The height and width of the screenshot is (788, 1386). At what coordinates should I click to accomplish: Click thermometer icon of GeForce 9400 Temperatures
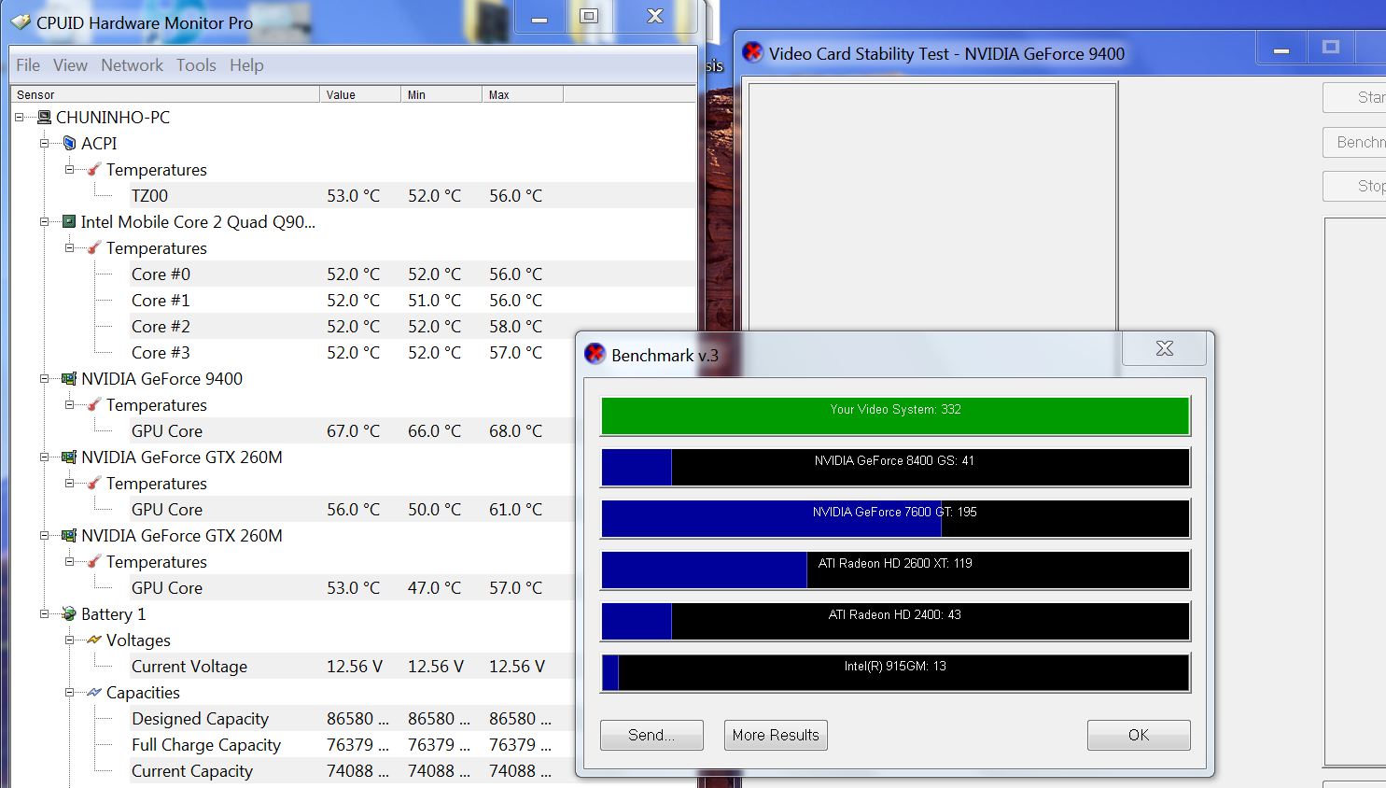pyautogui.click(x=93, y=405)
